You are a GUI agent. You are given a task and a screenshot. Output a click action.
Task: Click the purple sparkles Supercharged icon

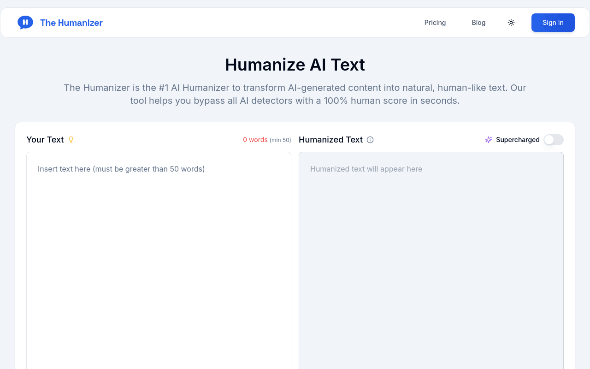point(489,140)
